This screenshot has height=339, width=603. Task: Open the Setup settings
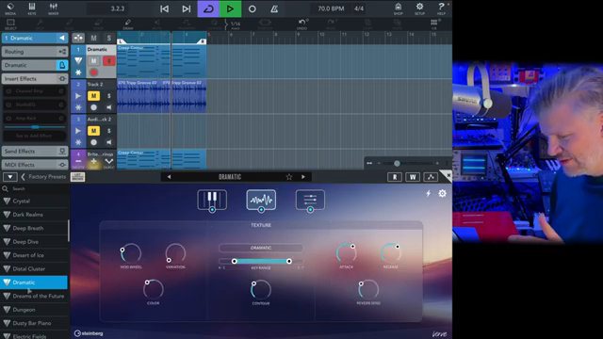click(x=419, y=8)
